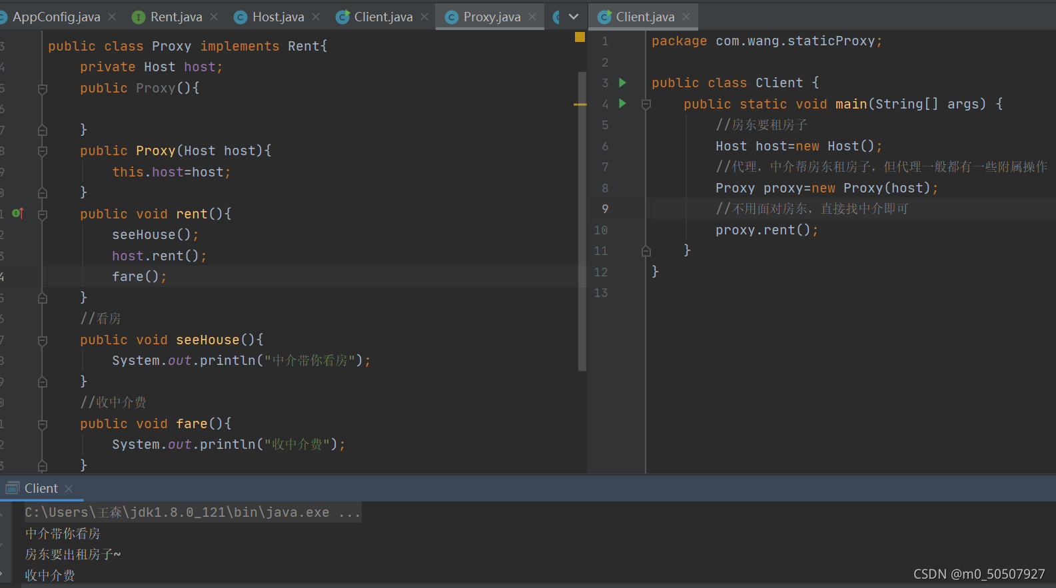Click package com.wang.staticProxy declaration
1056x588 pixels.
pos(767,41)
